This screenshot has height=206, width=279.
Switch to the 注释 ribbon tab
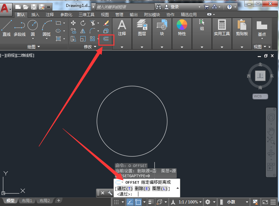pyautogui.click(x=50, y=15)
